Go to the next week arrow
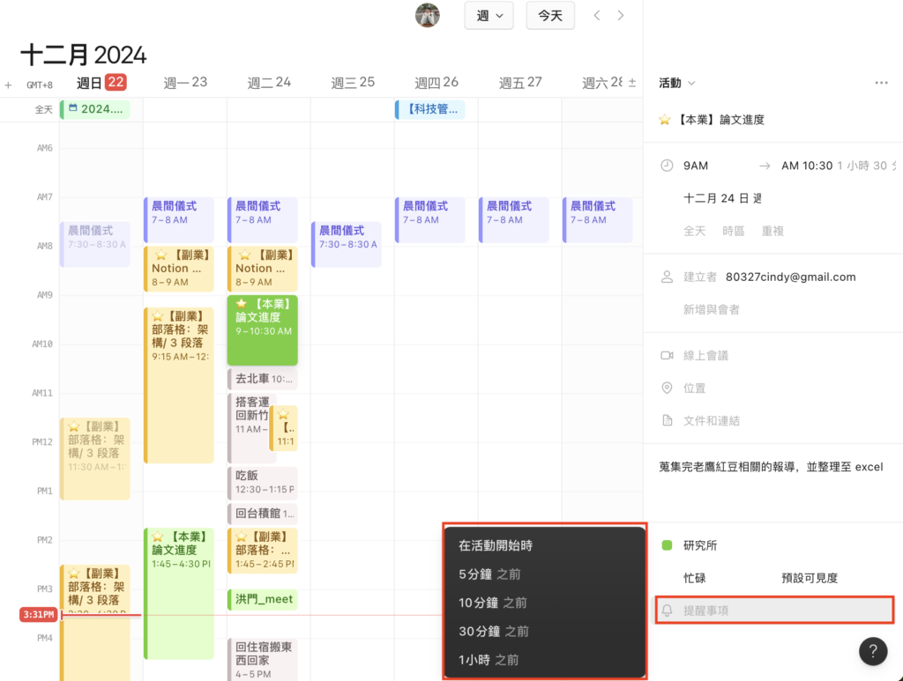Screen dimensions: 903x681 [x=621, y=16]
